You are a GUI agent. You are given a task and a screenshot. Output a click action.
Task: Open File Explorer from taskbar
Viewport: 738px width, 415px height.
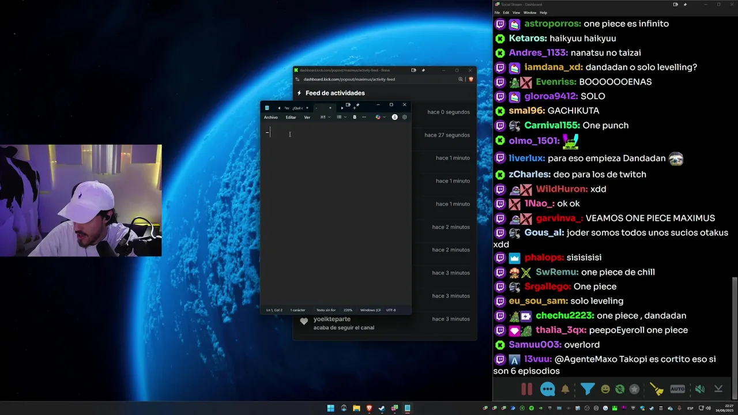pyautogui.click(x=356, y=408)
